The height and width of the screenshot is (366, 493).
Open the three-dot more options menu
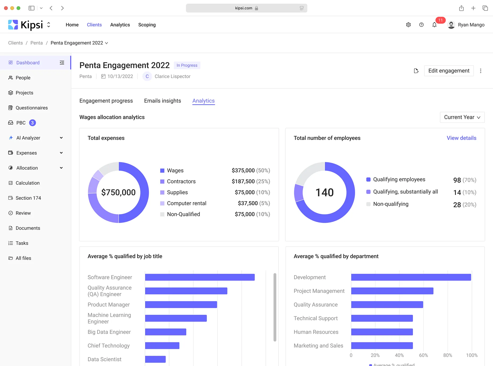click(x=481, y=71)
